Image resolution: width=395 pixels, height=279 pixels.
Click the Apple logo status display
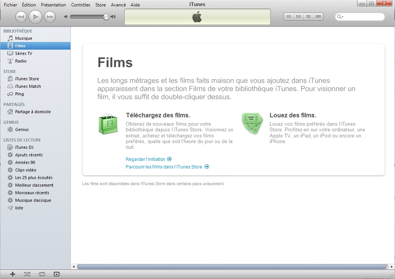coord(197,17)
